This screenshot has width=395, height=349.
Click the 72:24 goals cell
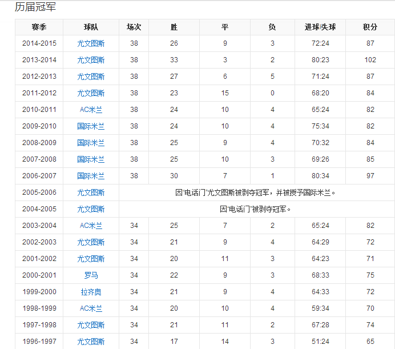pos(320,43)
